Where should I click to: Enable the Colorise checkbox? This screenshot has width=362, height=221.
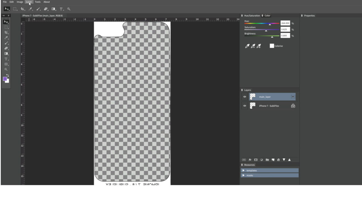[272, 46]
